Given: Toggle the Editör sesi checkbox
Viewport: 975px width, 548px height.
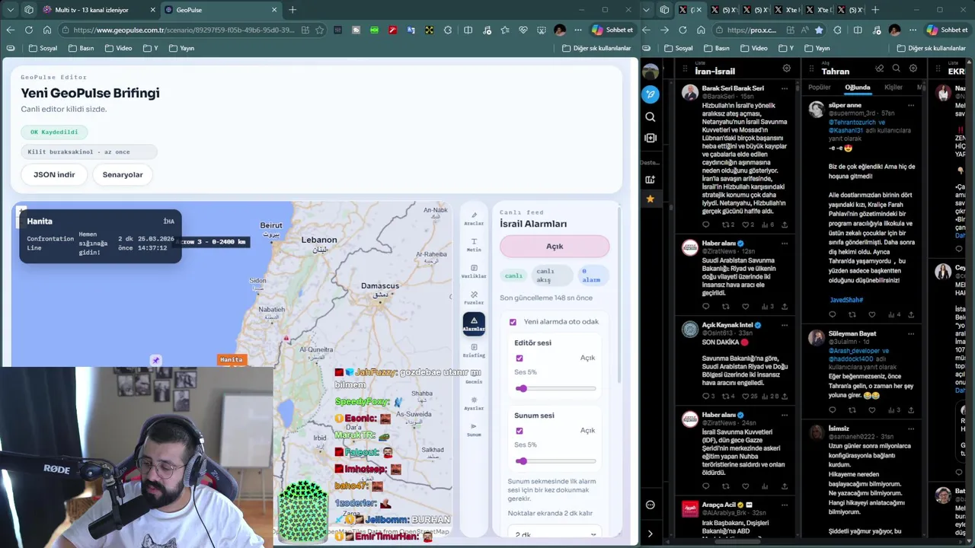Looking at the screenshot, I should [x=519, y=358].
